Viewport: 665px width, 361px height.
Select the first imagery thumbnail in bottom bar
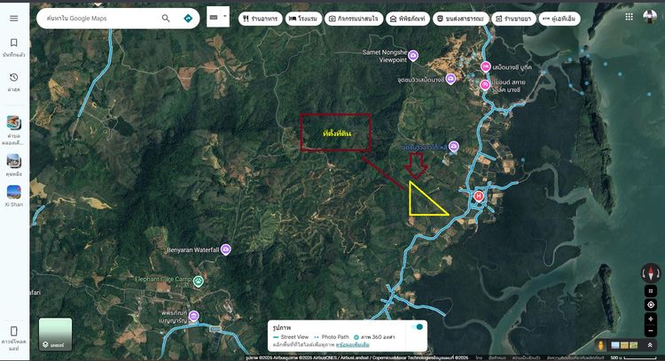[615, 345]
